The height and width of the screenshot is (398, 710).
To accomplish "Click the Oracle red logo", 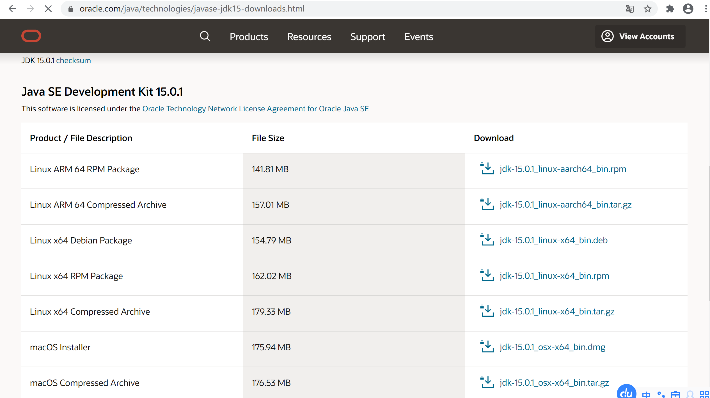I will coord(31,36).
